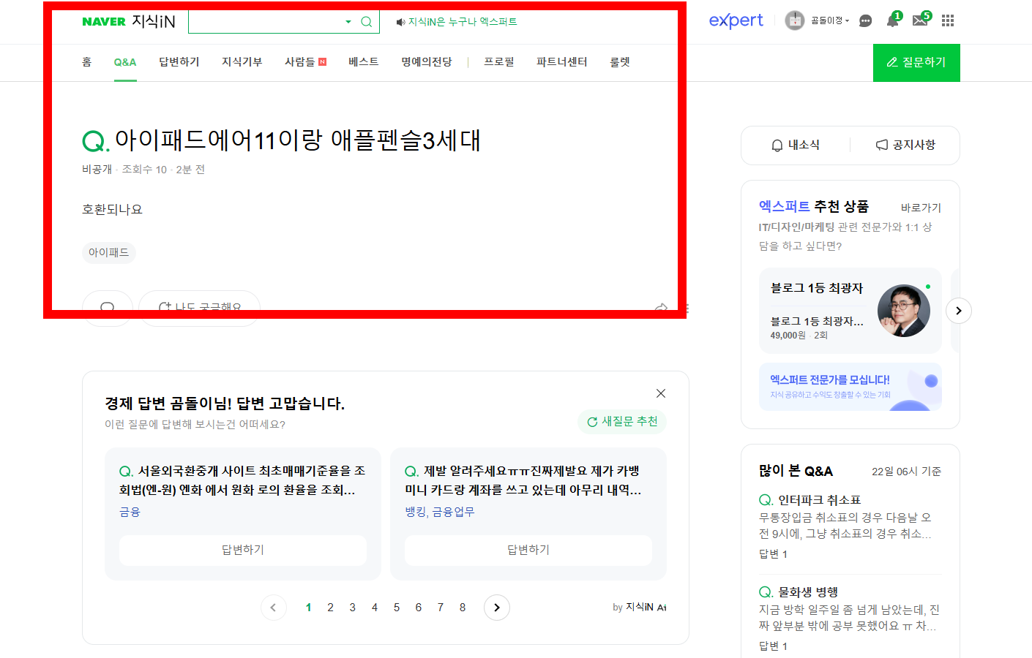Open the question more-options dots
The width and height of the screenshot is (1032, 658).
(687, 309)
